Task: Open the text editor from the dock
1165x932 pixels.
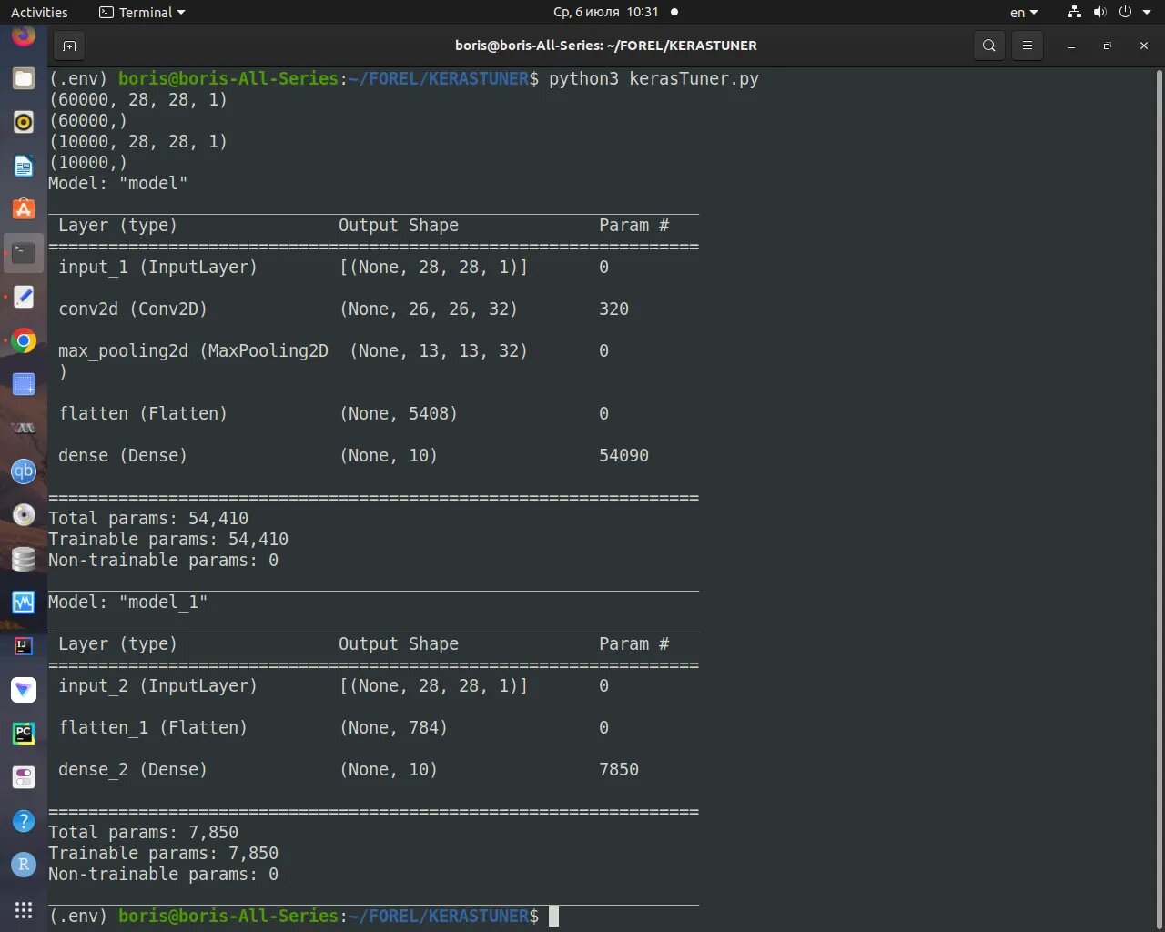Action: click(24, 297)
